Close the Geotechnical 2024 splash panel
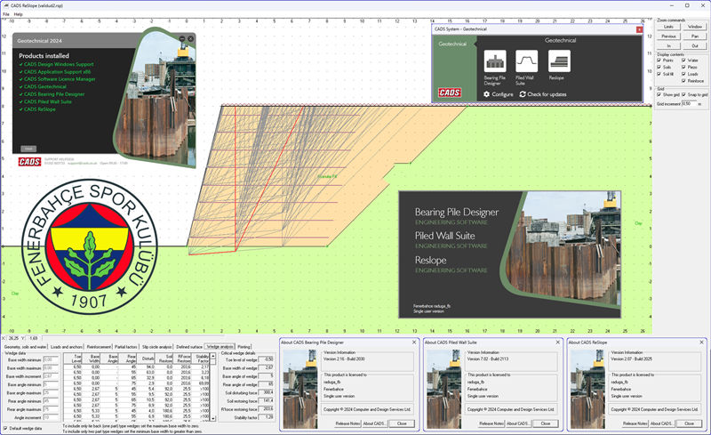The width and height of the screenshot is (711, 435). (x=191, y=38)
